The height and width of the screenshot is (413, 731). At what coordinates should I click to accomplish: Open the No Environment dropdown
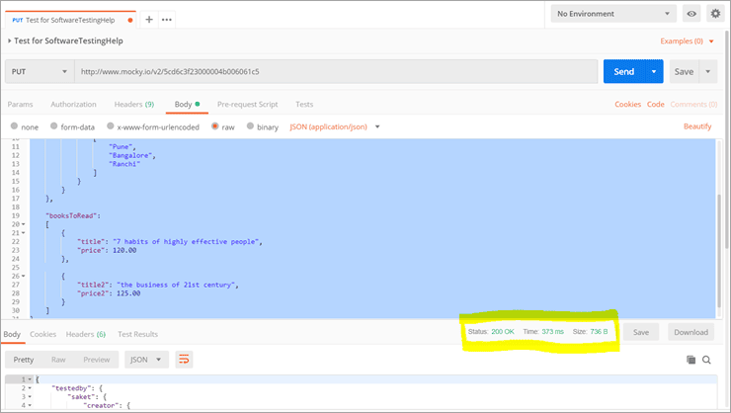(x=612, y=14)
